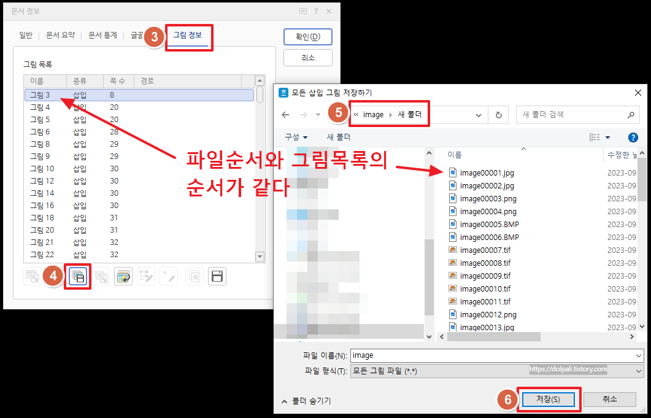The height and width of the screenshot is (418, 651).
Task: Switch to the 문서 통계 tab
Action: click(102, 35)
